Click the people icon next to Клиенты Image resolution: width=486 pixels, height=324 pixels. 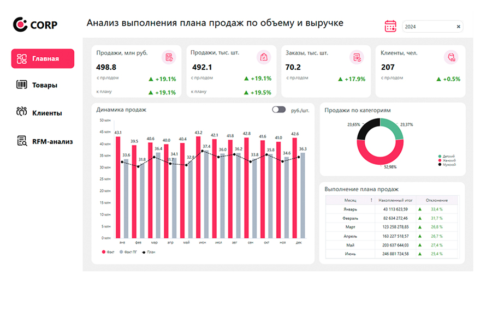click(22, 113)
